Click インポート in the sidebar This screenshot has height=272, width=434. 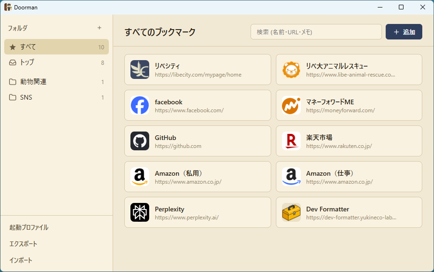tap(21, 260)
